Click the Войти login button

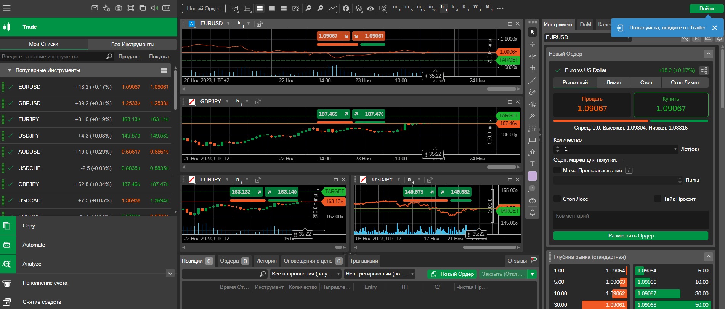(x=706, y=8)
